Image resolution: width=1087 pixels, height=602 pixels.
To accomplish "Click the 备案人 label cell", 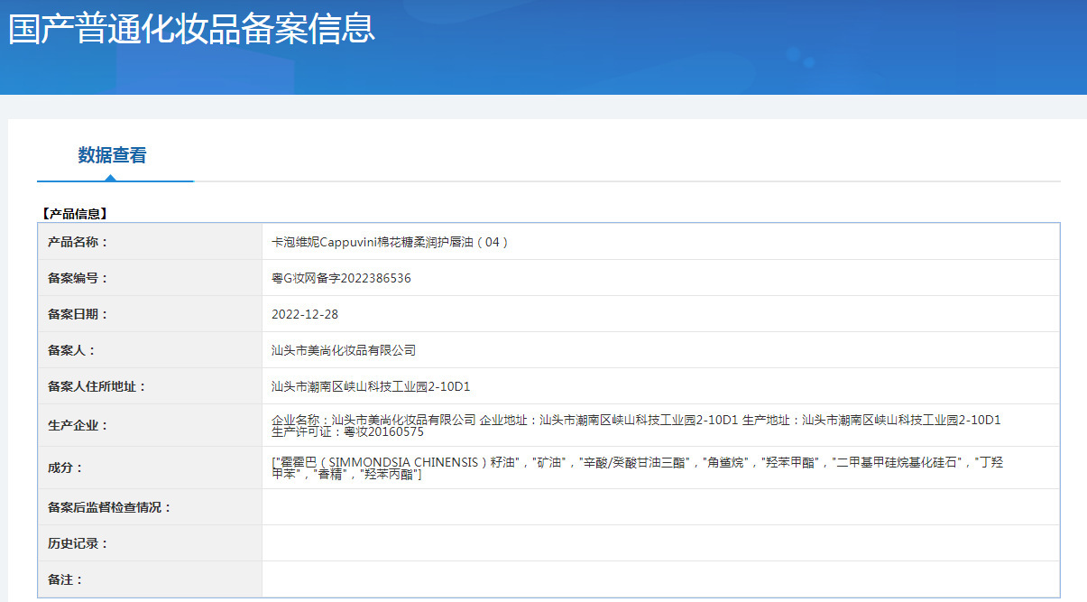I will 150,350.
